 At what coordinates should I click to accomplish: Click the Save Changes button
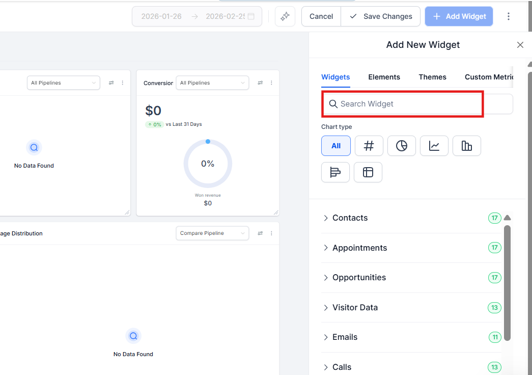(381, 16)
